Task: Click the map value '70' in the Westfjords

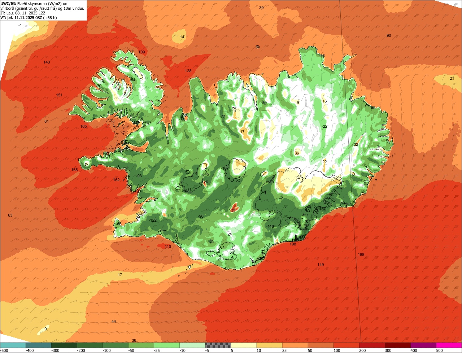Action: (x=99, y=86)
